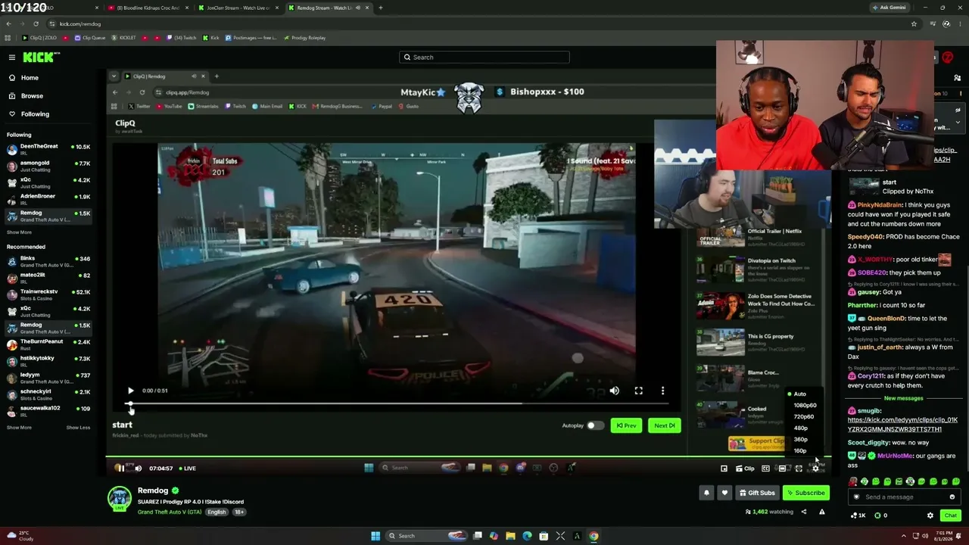
Task: Mute the Kick stream volume
Action: pyautogui.click(x=138, y=469)
